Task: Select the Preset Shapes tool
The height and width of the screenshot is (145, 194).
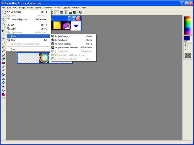Action: pos(3,95)
